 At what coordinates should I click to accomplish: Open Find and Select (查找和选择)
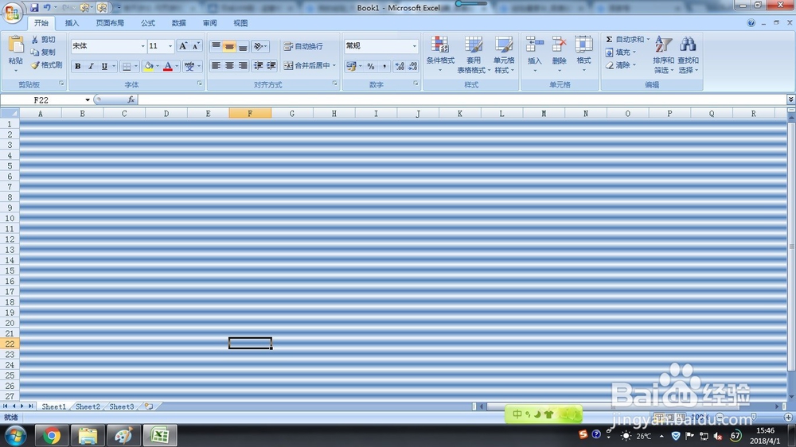point(689,54)
